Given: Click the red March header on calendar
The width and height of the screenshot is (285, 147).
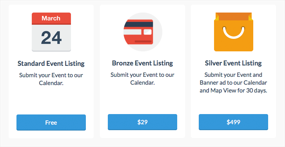Looking at the screenshot, I should (51, 18).
